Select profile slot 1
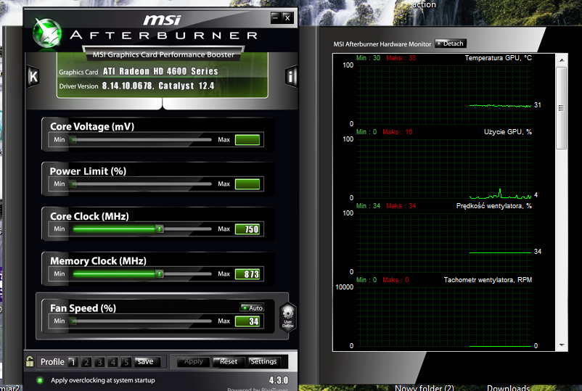The height and width of the screenshot is (391, 582). (73, 362)
